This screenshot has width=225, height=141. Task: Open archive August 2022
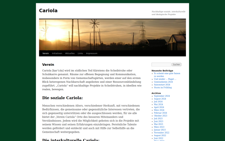point(160,135)
